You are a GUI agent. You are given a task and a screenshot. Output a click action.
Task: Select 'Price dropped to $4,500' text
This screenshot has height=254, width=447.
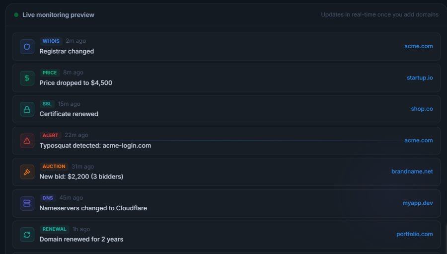click(x=76, y=83)
